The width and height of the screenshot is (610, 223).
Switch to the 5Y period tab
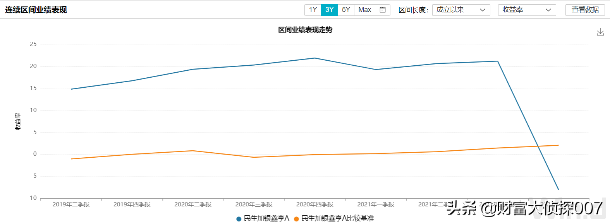[x=346, y=10]
